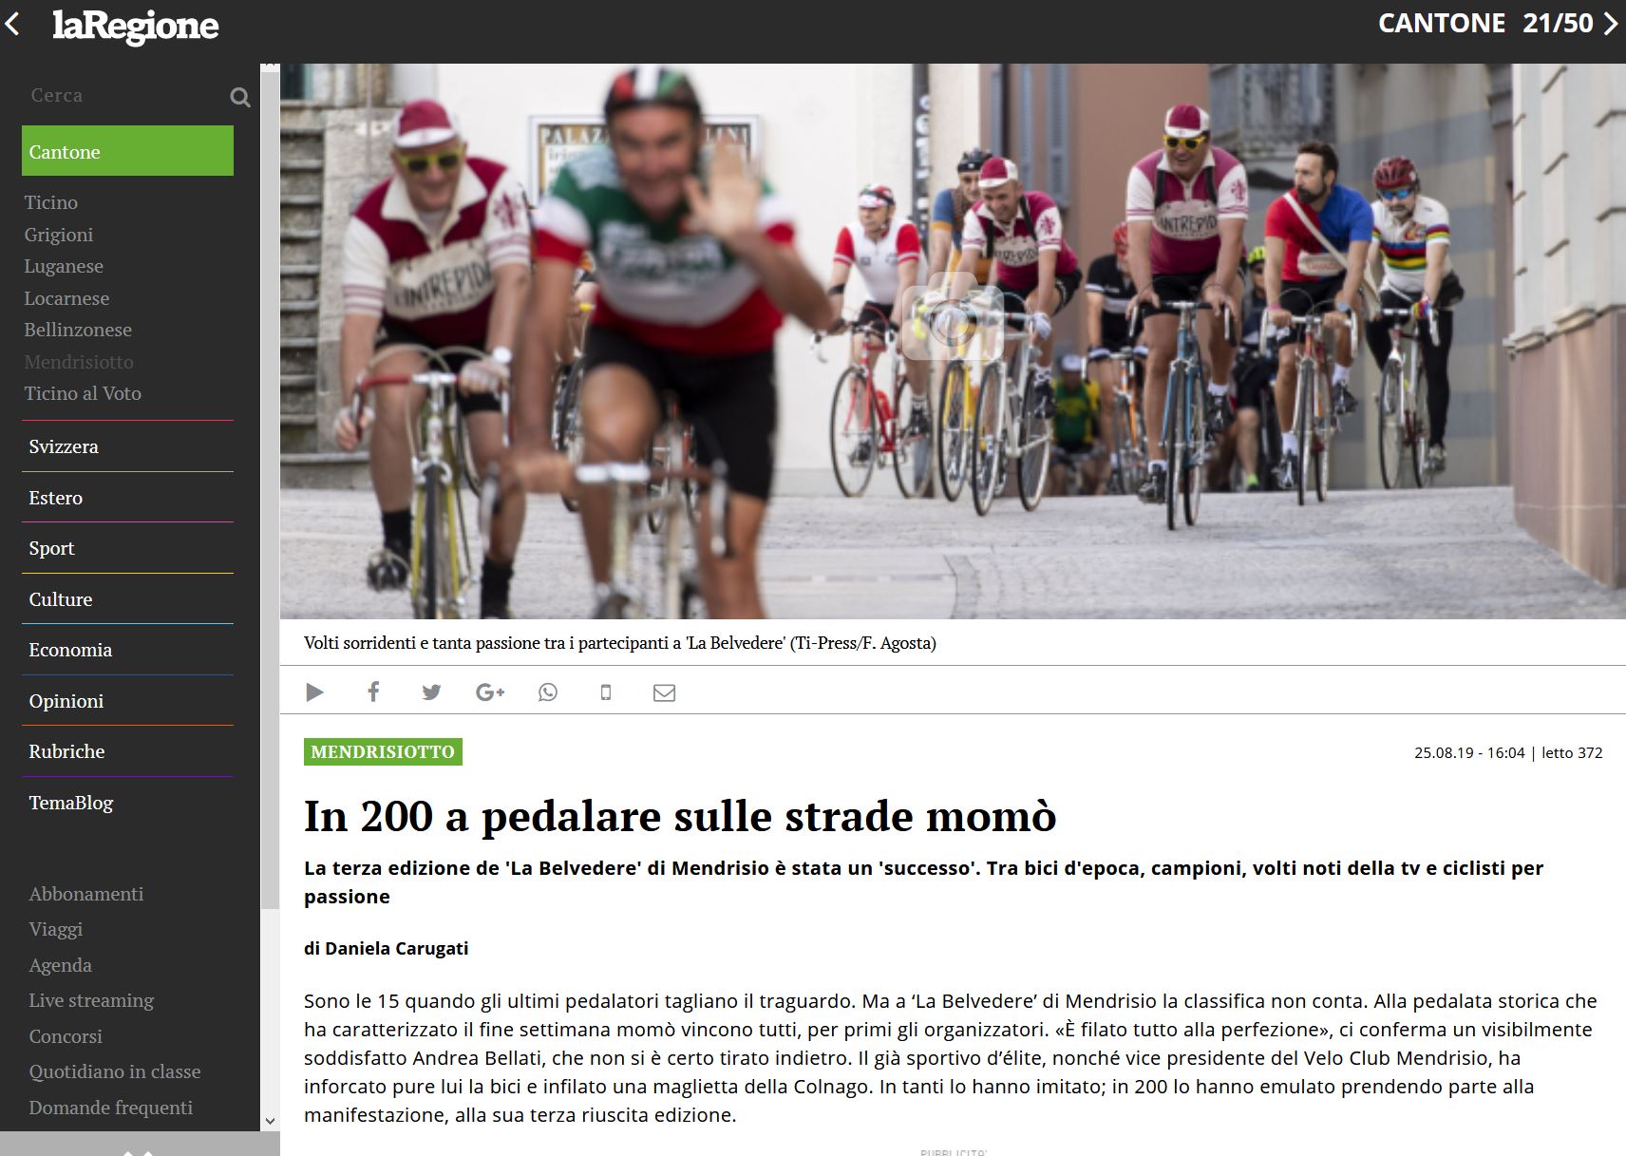
Task: Click the mobile phone share icon
Action: (x=606, y=692)
